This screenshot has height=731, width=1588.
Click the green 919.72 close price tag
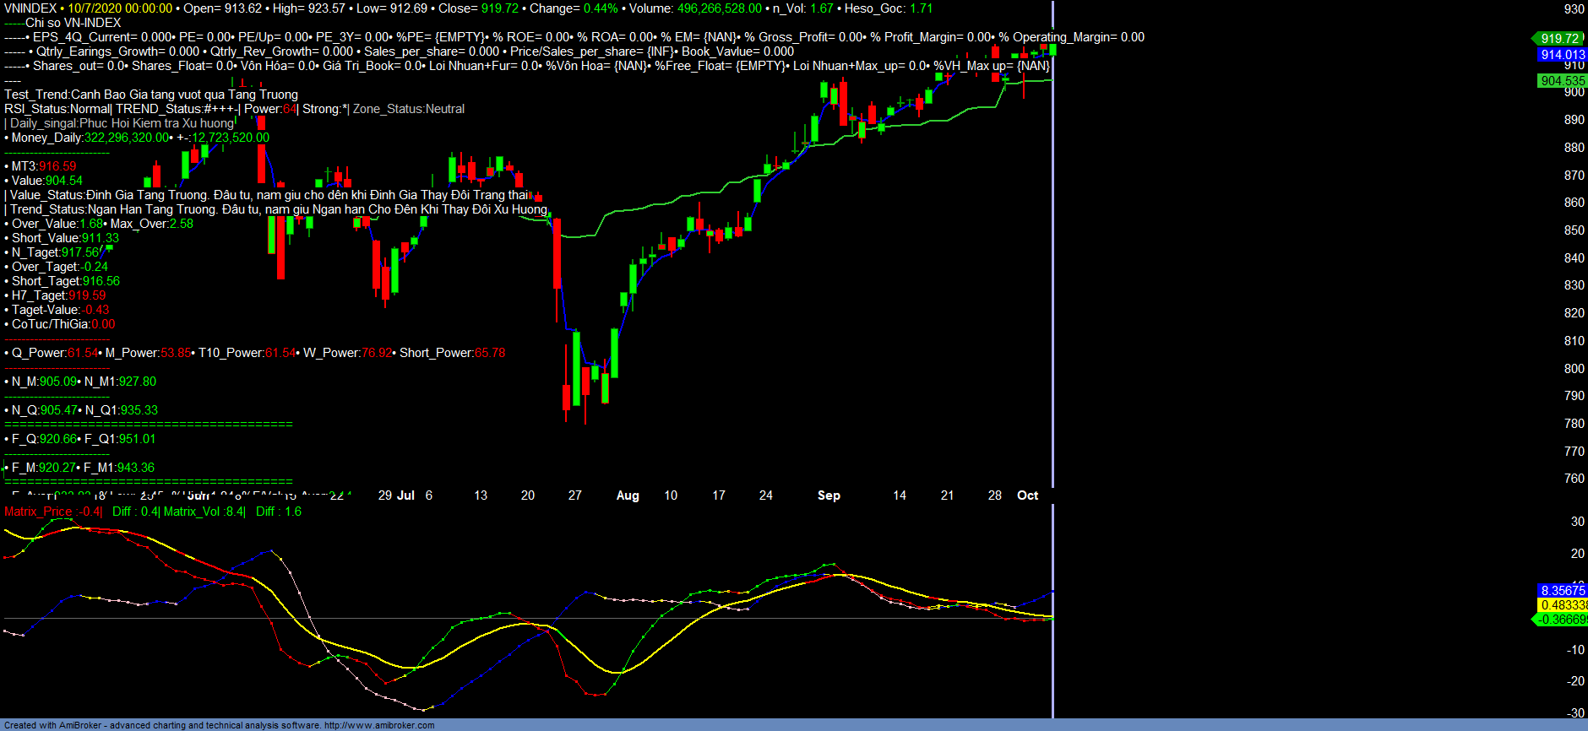(x=1559, y=39)
